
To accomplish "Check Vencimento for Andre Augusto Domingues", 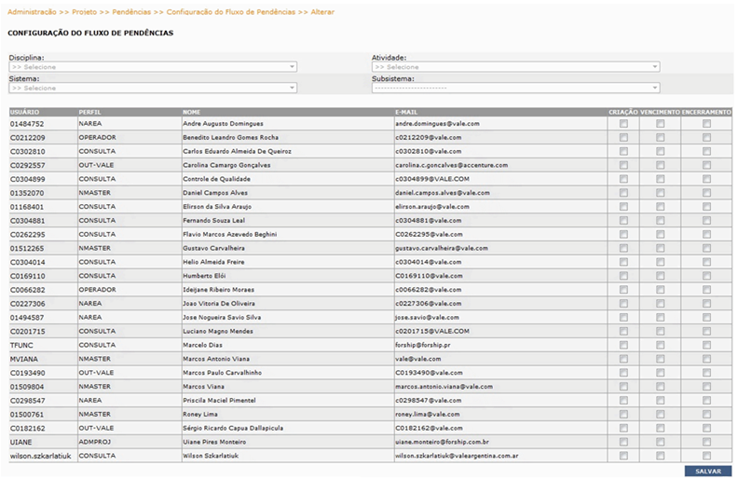I will coord(661,124).
